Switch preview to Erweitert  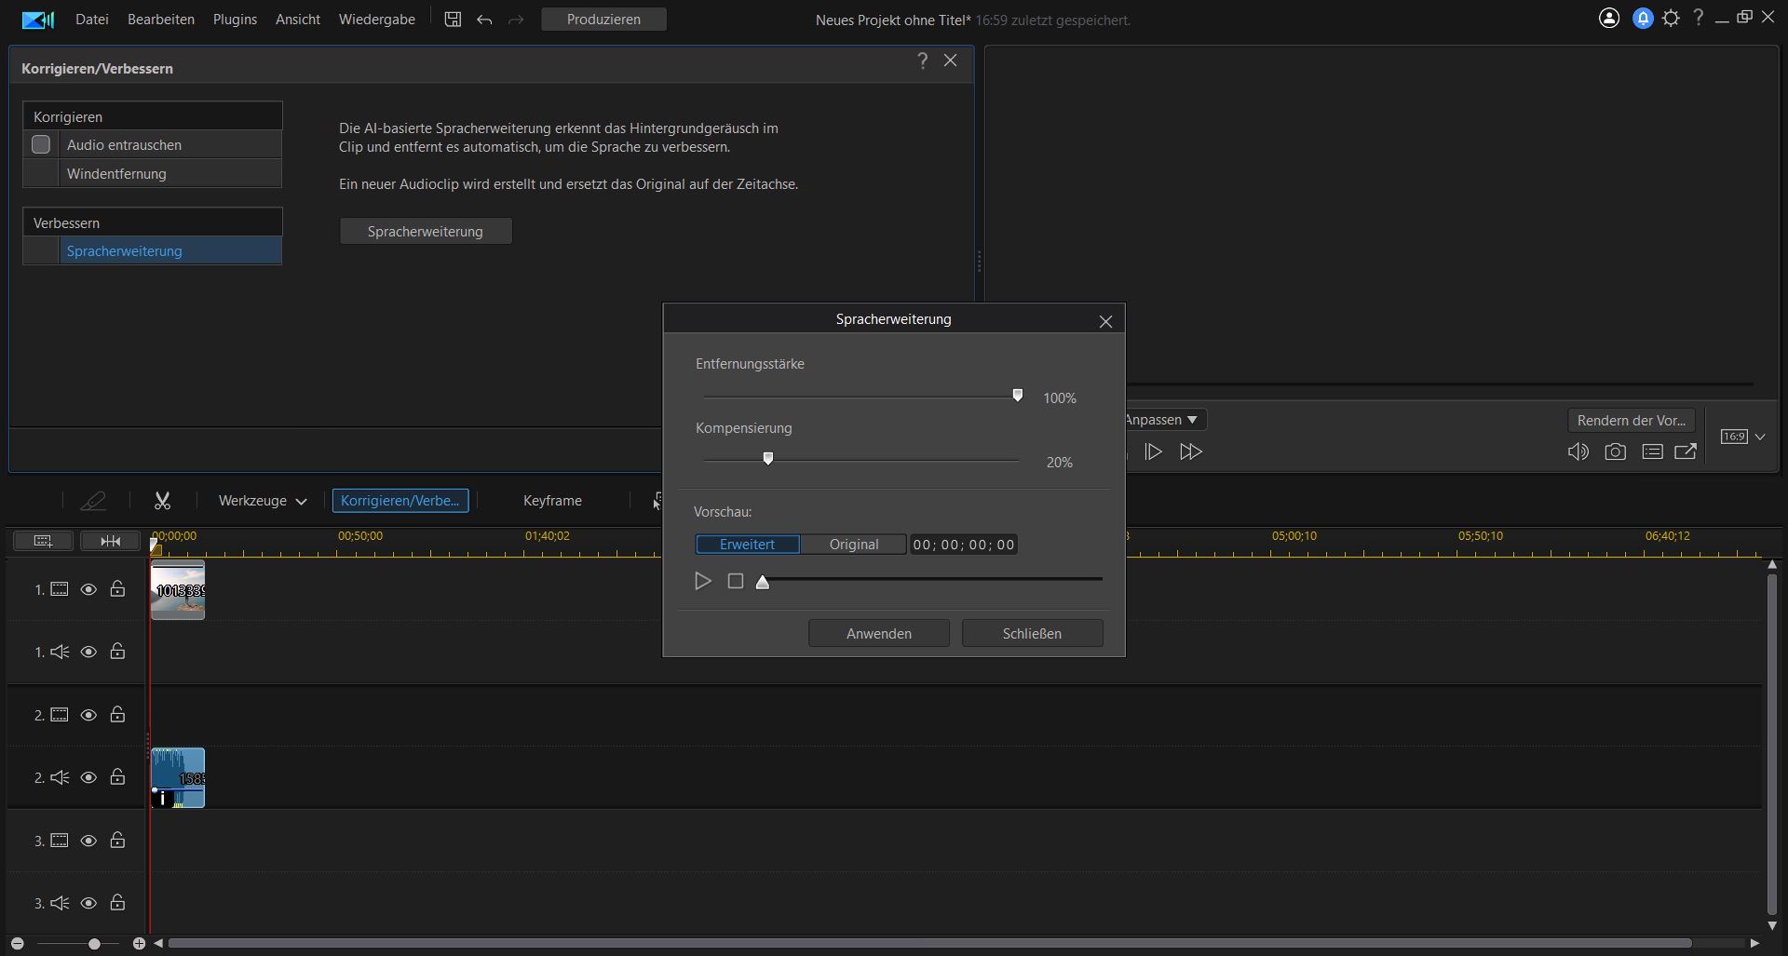(748, 545)
